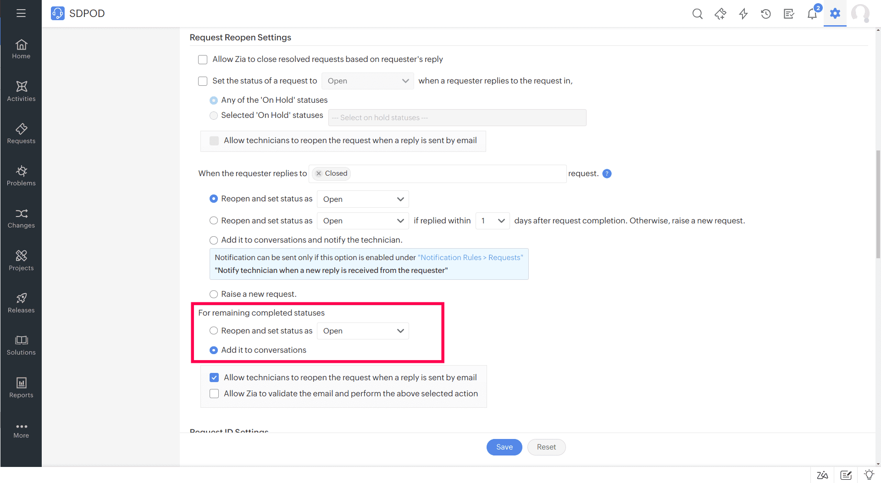Select the Raise a new request option
Screen dimensions: 881x483
pyautogui.click(x=214, y=294)
